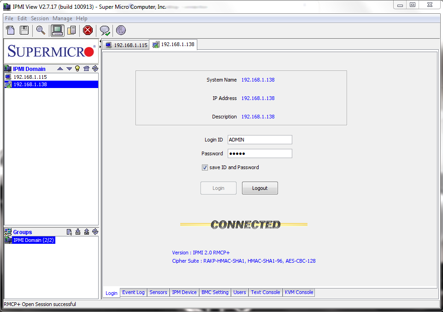This screenshot has height=312, width=443.
Task: Click the Version : IPMI 2.0 RMCP+ text
Action: [201, 253]
